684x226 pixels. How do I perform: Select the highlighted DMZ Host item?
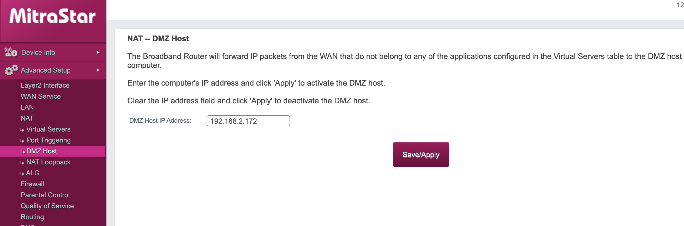(42, 151)
